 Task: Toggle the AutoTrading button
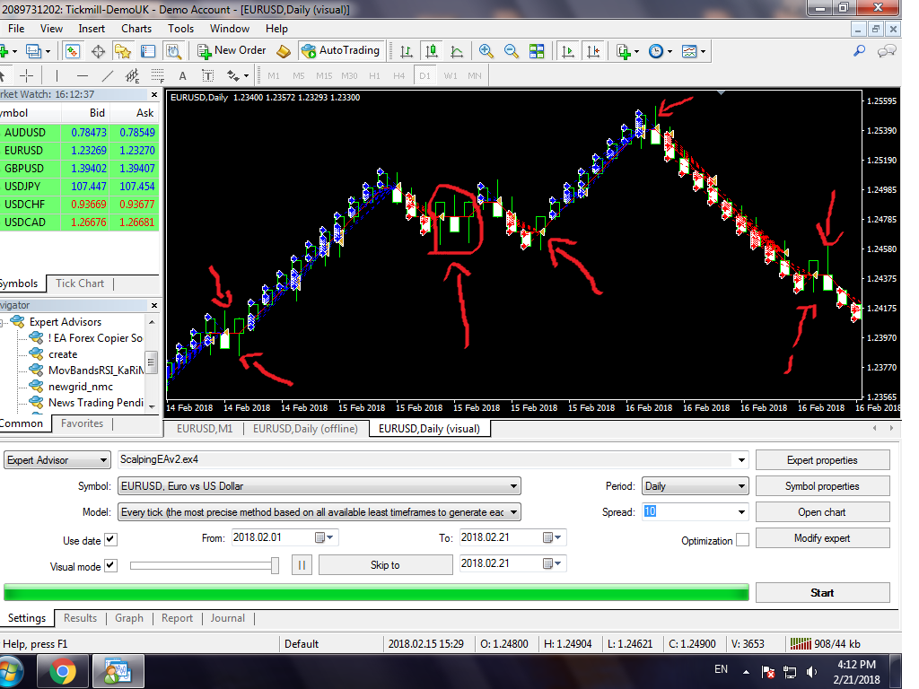click(x=343, y=51)
